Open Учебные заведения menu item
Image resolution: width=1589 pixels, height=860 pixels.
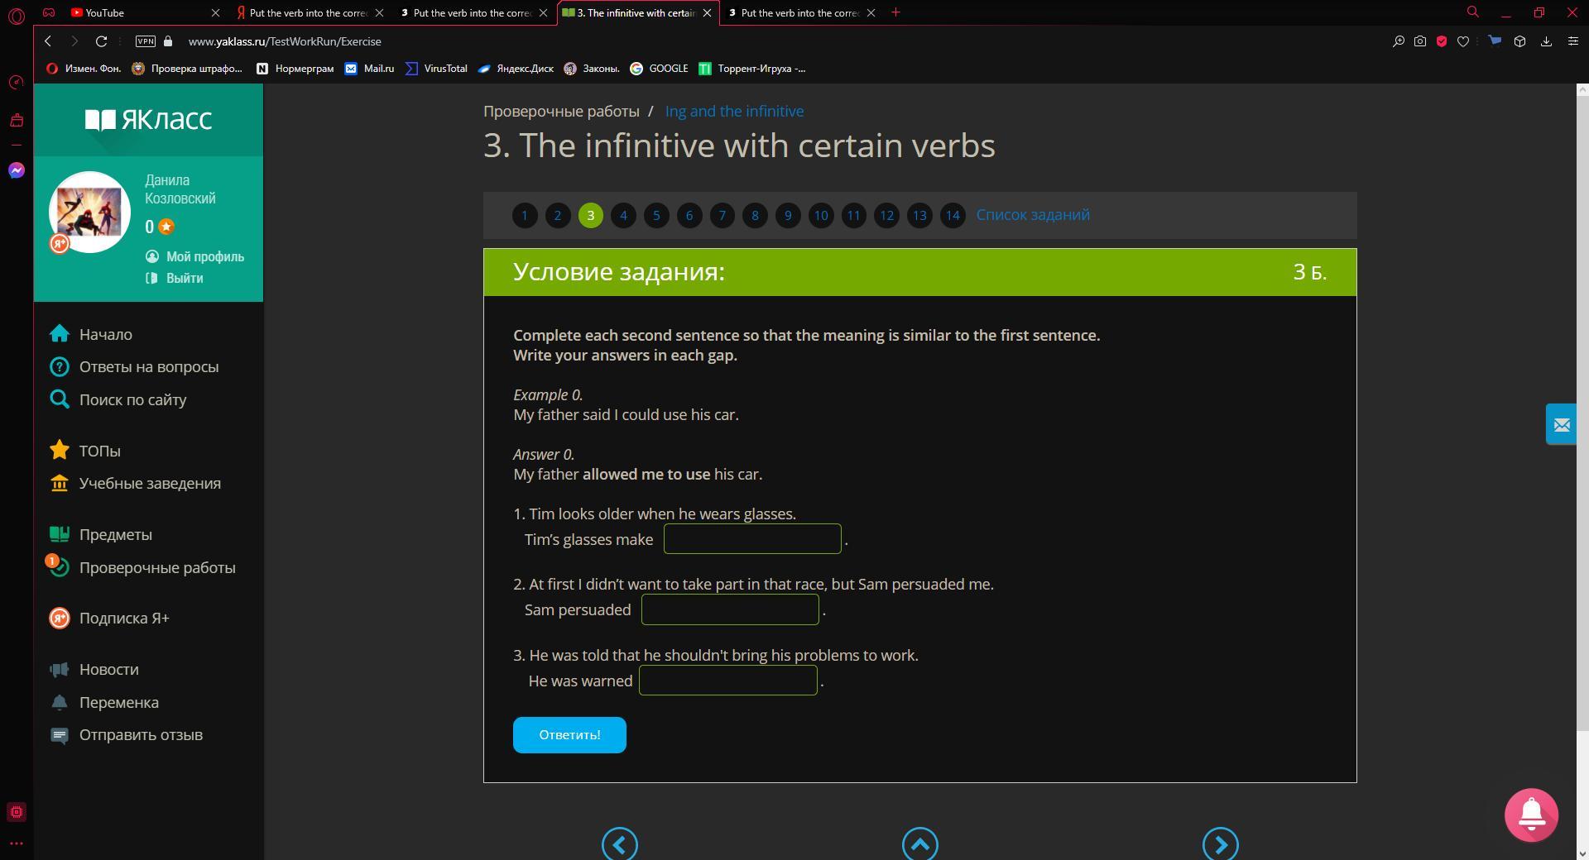coord(135,483)
